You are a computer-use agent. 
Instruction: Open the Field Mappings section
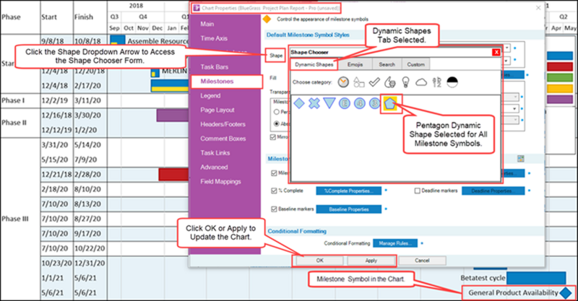pyautogui.click(x=220, y=182)
